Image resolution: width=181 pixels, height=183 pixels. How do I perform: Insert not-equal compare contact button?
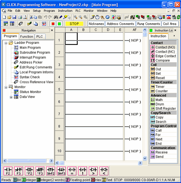[83, 171]
